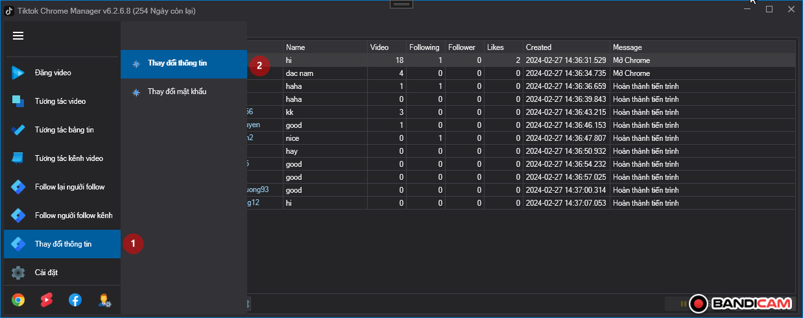This screenshot has width=803, height=318.
Task: Open Cài đặt via the gear icon
Action: pos(18,273)
